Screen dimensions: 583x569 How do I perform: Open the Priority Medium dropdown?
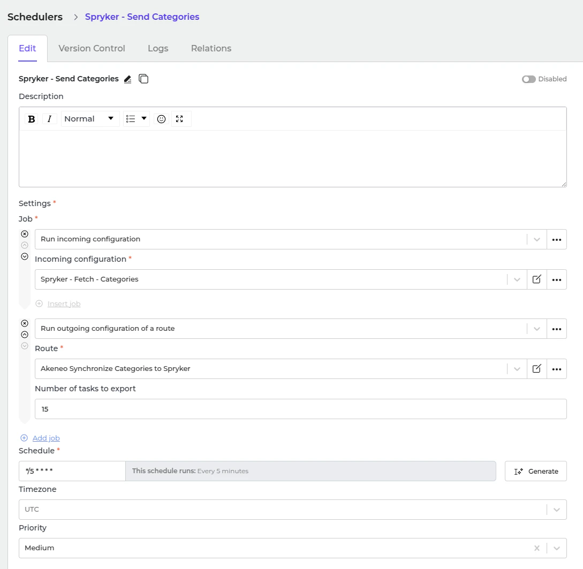pos(556,548)
